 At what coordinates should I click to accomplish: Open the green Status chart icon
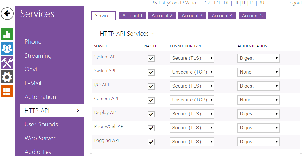click(x=7, y=34)
